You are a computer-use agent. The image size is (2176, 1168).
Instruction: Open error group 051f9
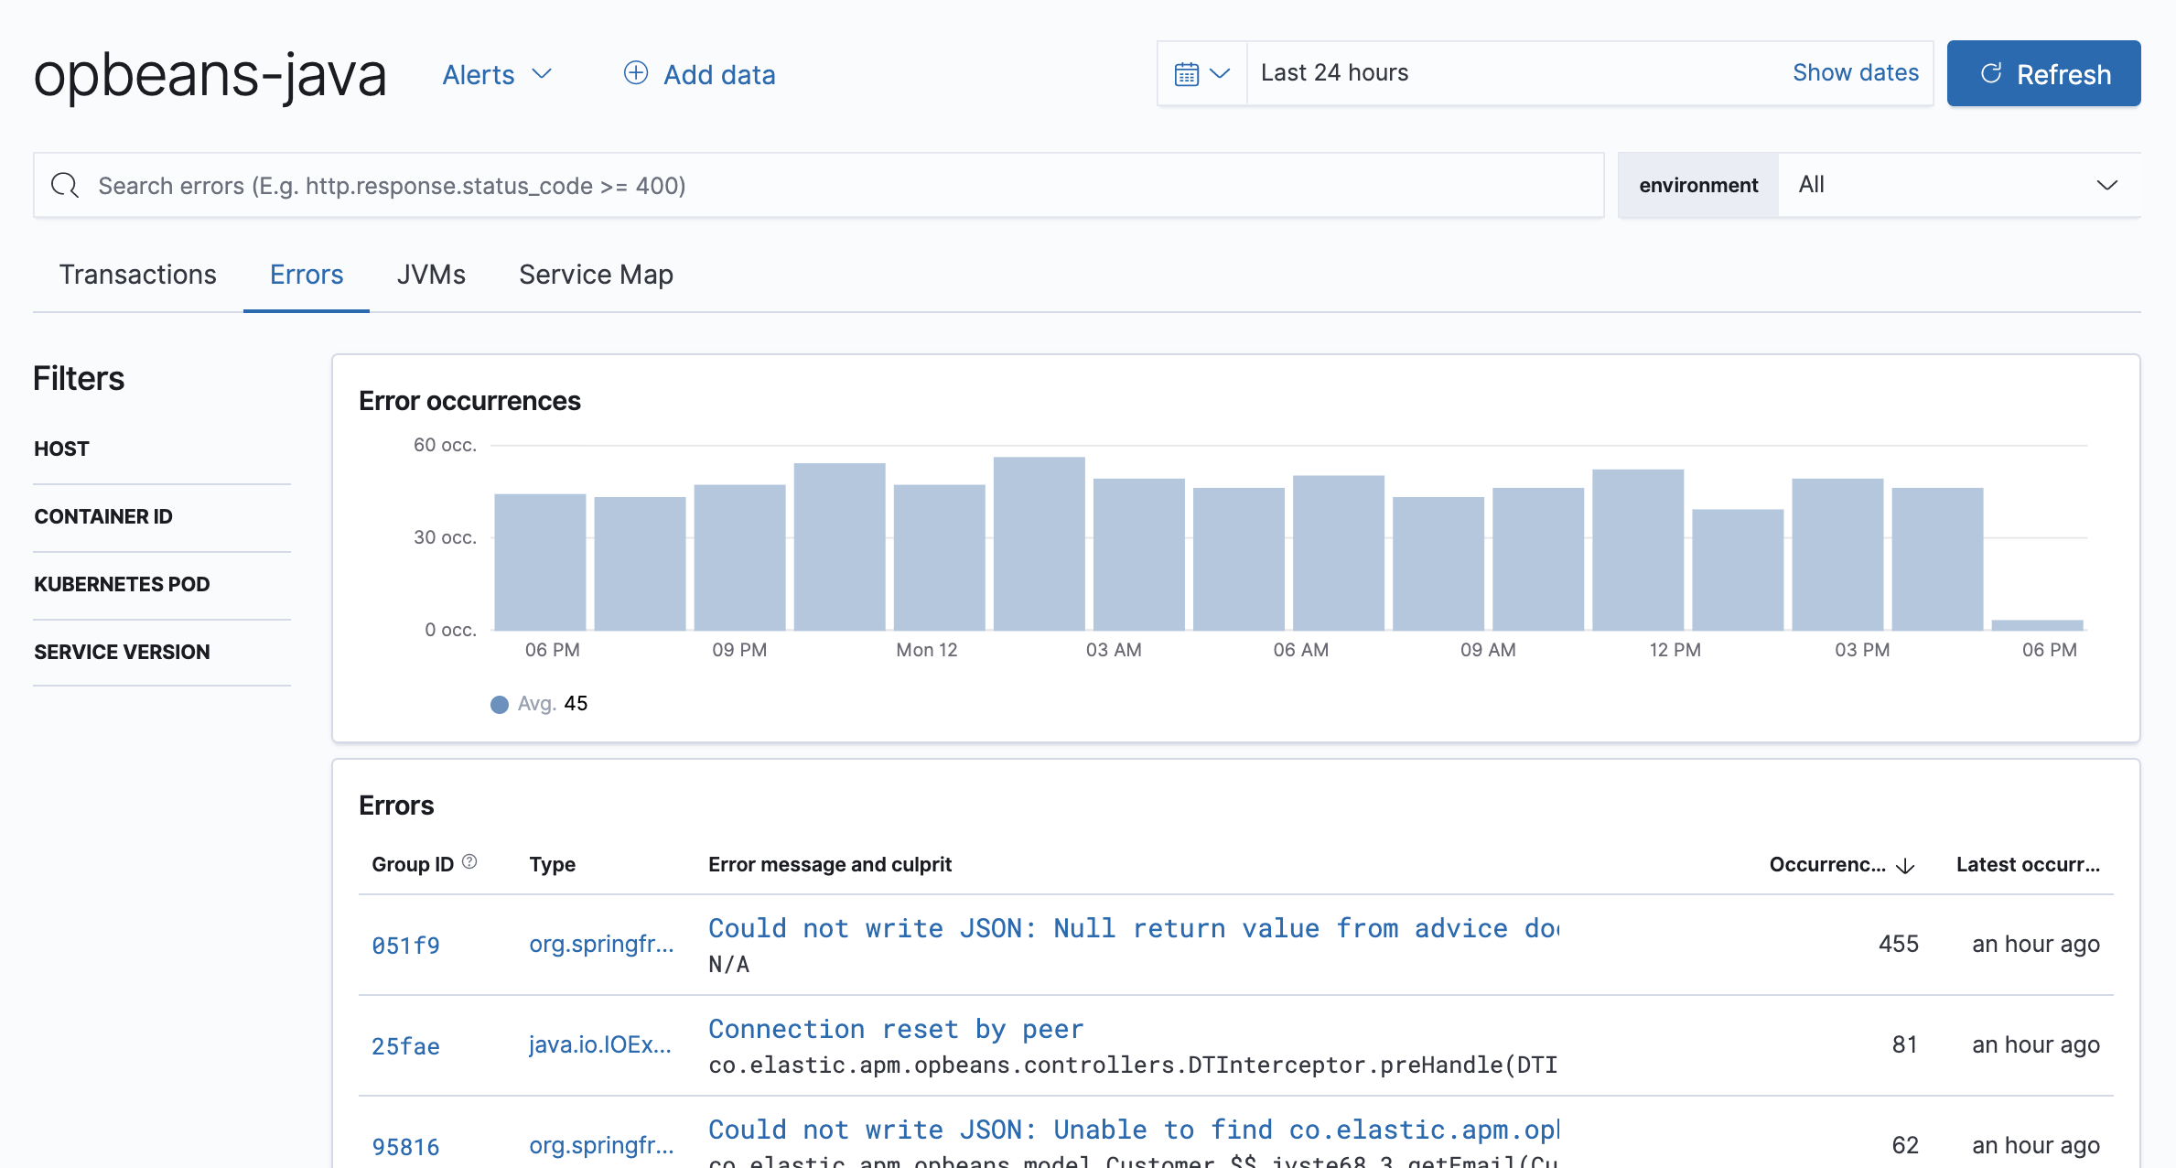[405, 946]
